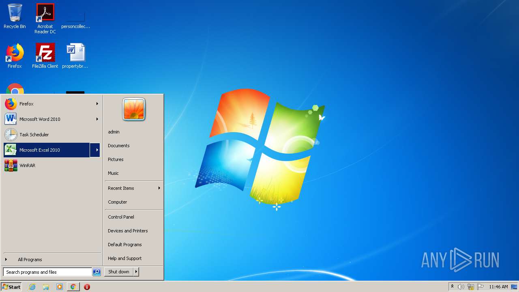Screen dimensions: 519x292
Task: Click the Microsoft Excel 2010 icon
Action: [11, 150]
